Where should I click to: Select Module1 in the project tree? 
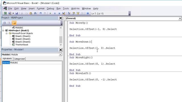pyautogui.click(x=19, y=27)
